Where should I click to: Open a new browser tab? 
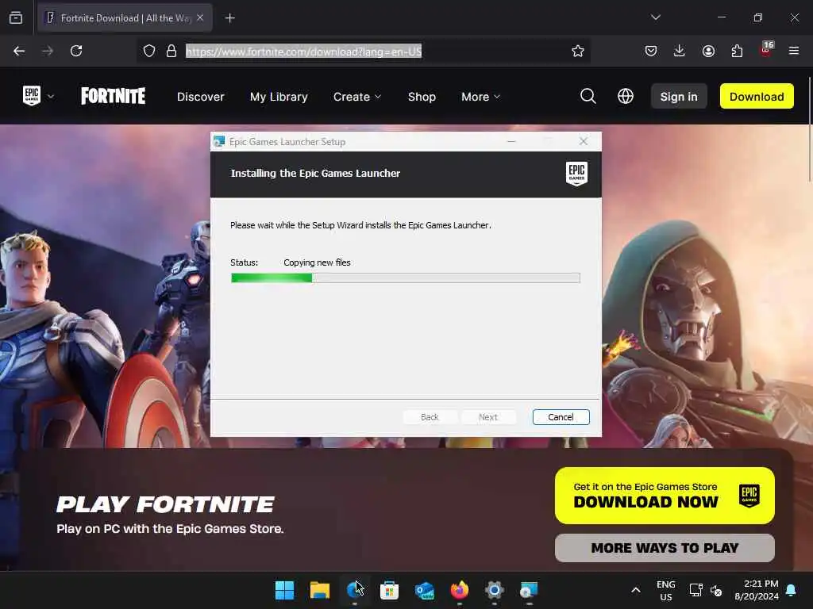(x=229, y=18)
